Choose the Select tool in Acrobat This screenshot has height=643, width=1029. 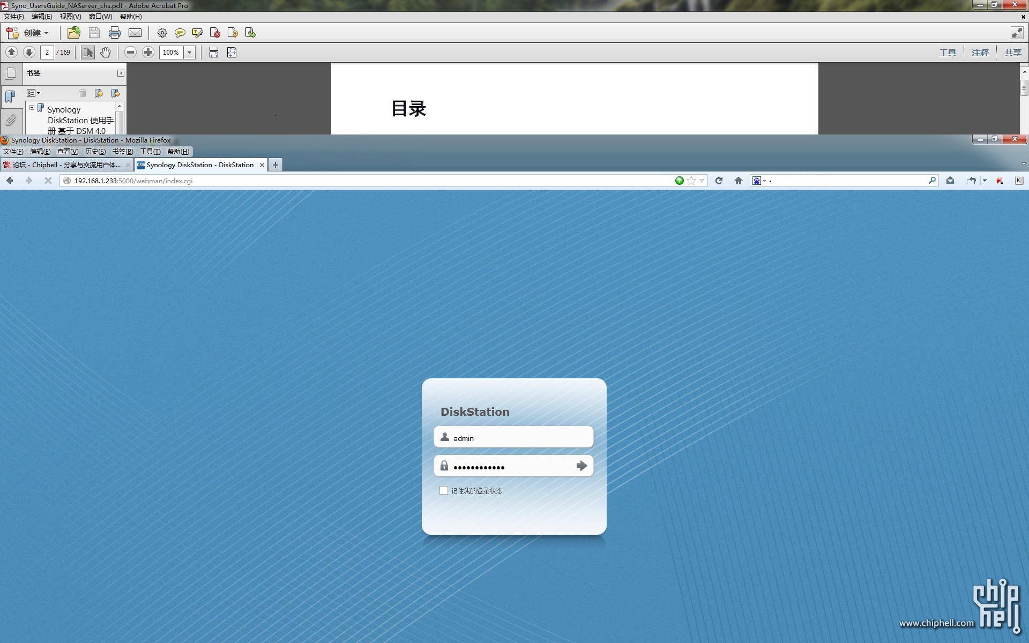pyautogui.click(x=88, y=52)
